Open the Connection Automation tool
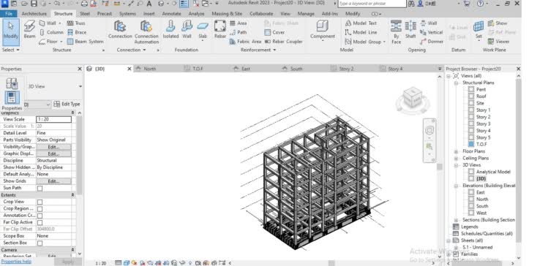The width and height of the screenshot is (559, 266). coord(146,32)
